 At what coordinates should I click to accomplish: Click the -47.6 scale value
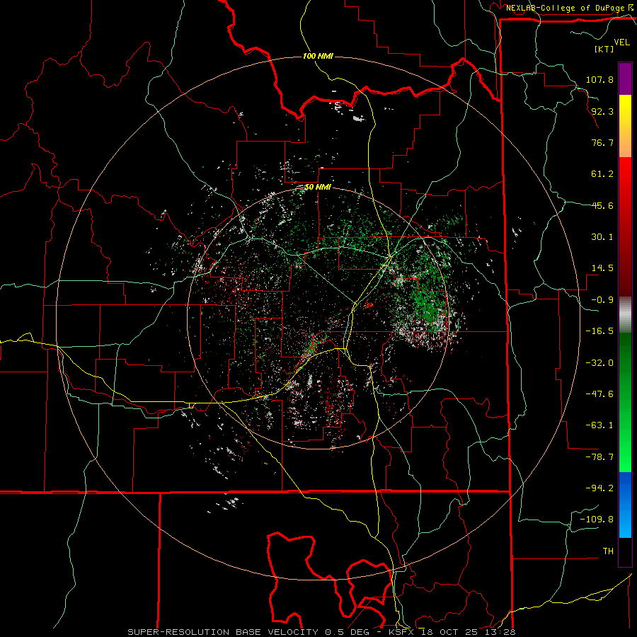pyautogui.click(x=599, y=394)
